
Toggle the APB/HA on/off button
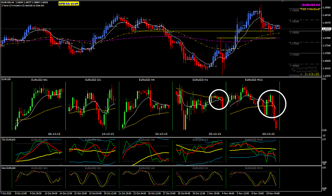pos(69,4)
